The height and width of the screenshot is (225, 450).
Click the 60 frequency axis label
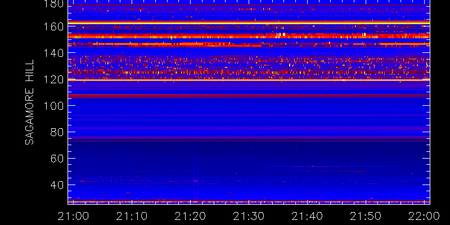[57, 159]
